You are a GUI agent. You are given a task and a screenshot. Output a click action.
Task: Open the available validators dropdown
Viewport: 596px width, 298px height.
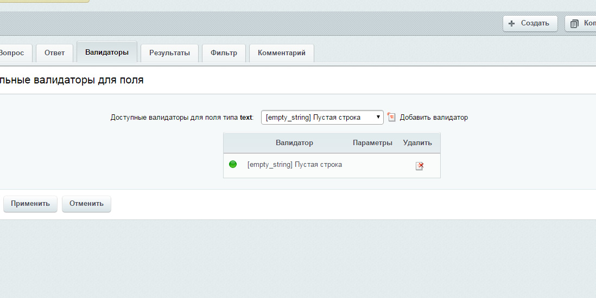pos(322,117)
